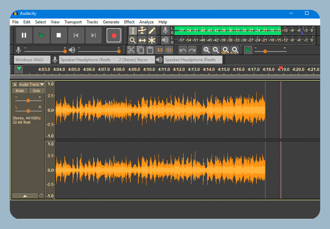This screenshot has height=229, width=330.
Task: Select the Time Shift tool
Action: tap(142, 40)
